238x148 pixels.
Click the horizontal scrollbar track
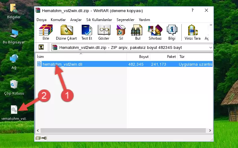coord(123,130)
